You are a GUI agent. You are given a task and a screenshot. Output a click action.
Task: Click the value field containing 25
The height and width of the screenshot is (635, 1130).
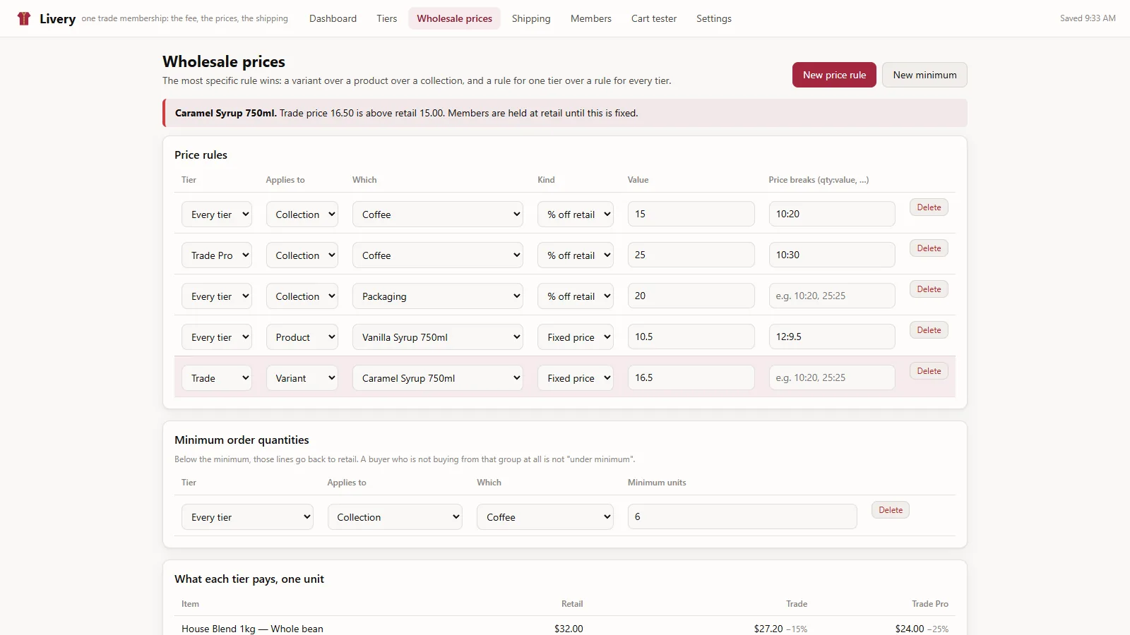[691, 255]
